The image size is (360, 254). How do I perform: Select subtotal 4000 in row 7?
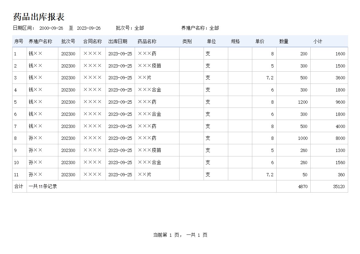click(x=340, y=126)
